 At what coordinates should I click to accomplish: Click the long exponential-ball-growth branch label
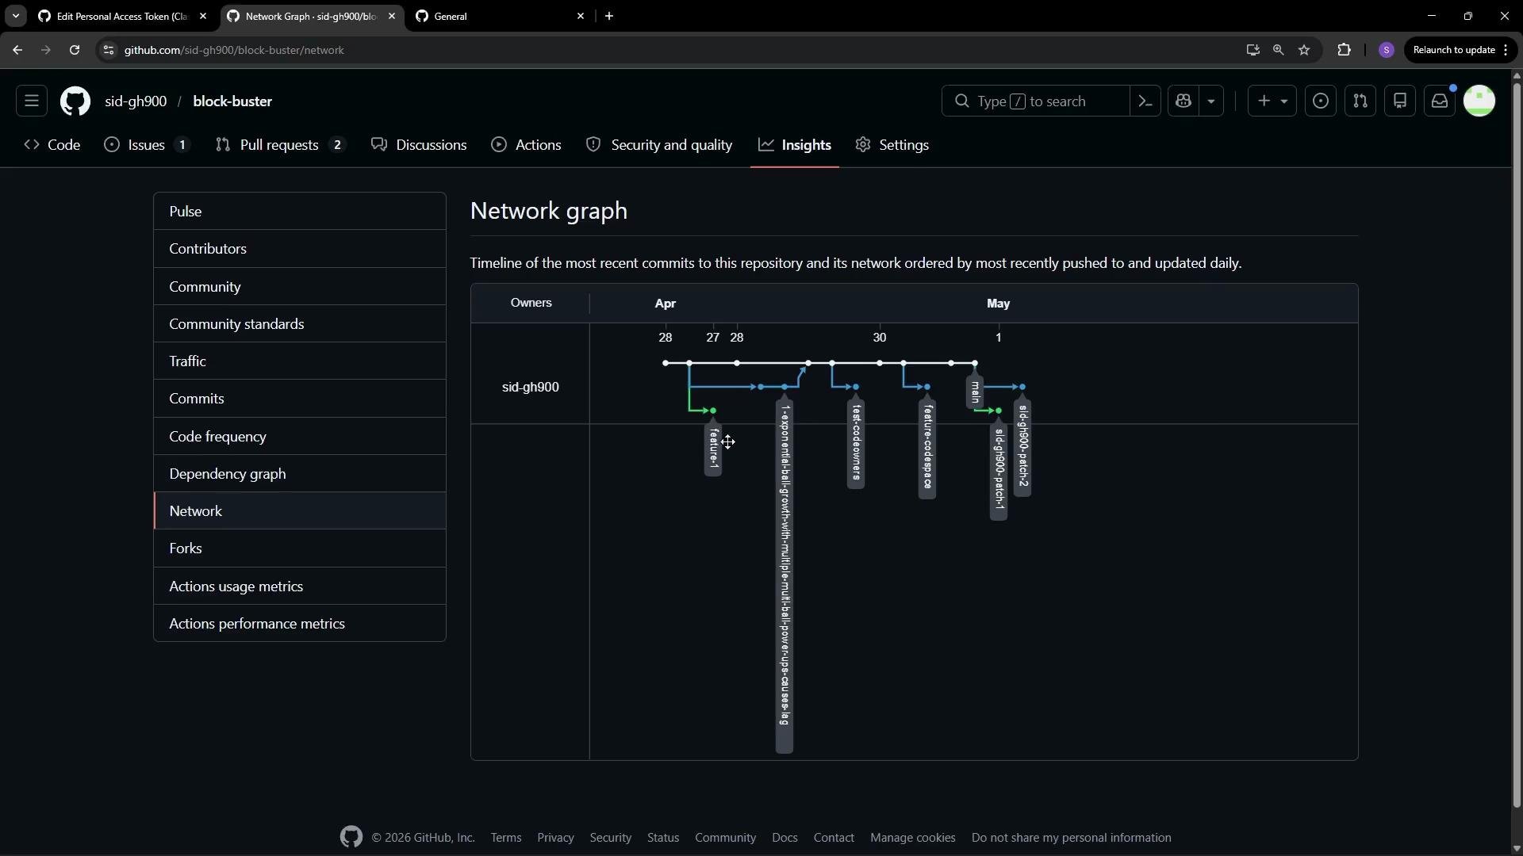click(785, 575)
